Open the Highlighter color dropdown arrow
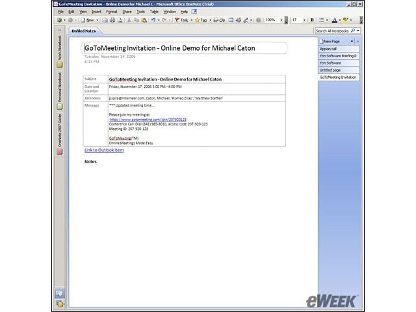This screenshot has height=312, width=416. tap(351, 20)
